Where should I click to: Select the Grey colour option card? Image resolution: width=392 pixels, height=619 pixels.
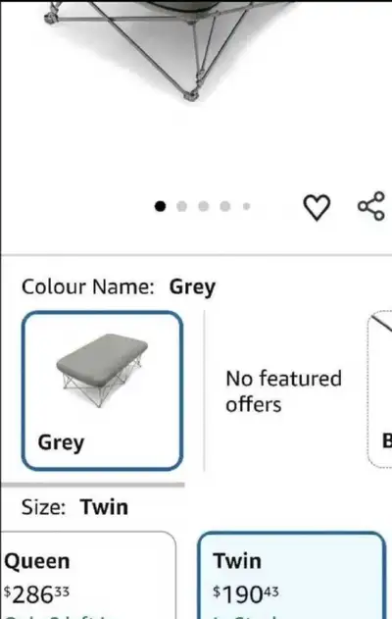[102, 390]
